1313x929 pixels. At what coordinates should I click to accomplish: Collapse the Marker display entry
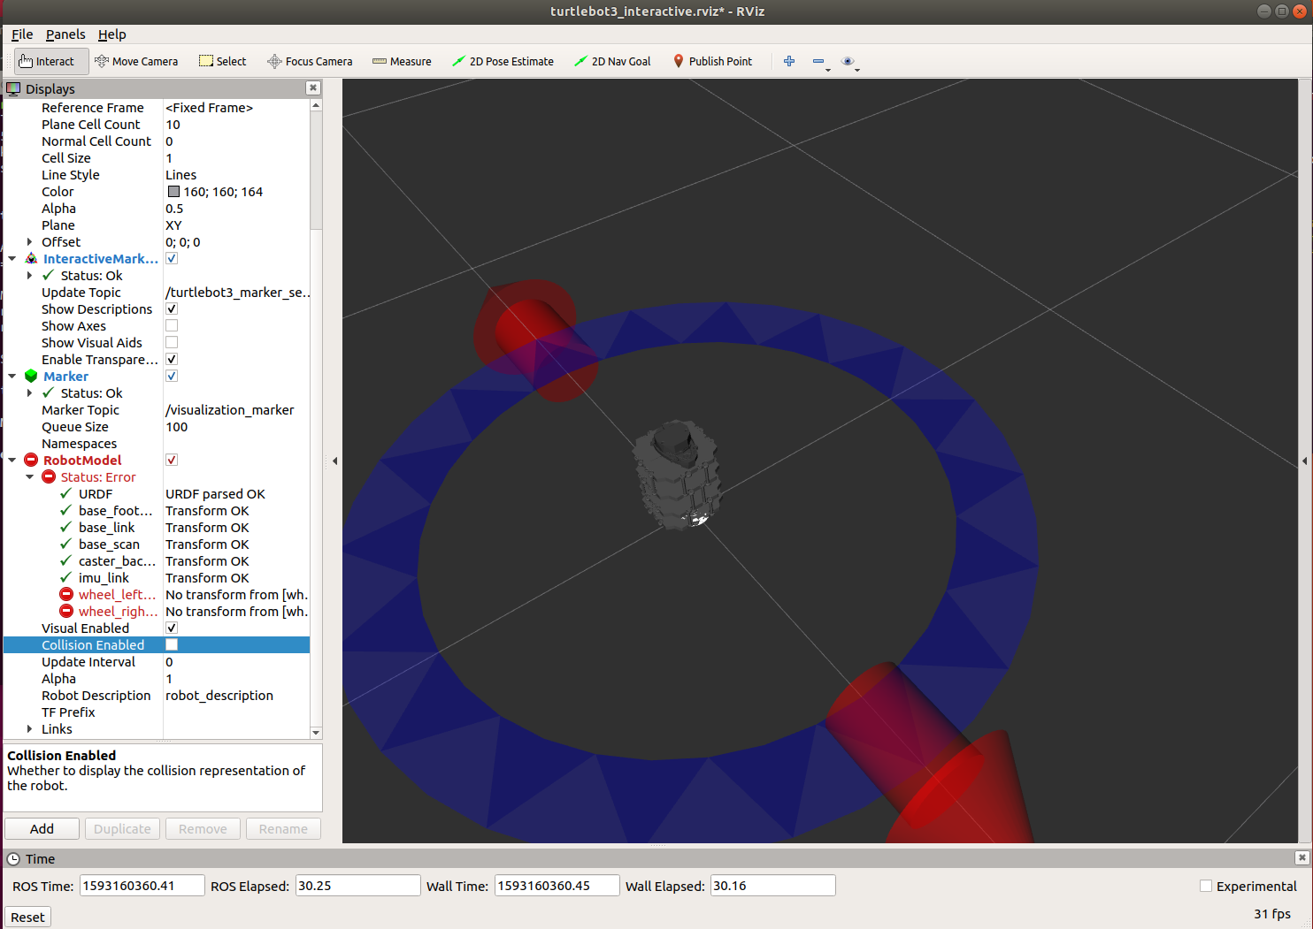pyautogui.click(x=12, y=376)
